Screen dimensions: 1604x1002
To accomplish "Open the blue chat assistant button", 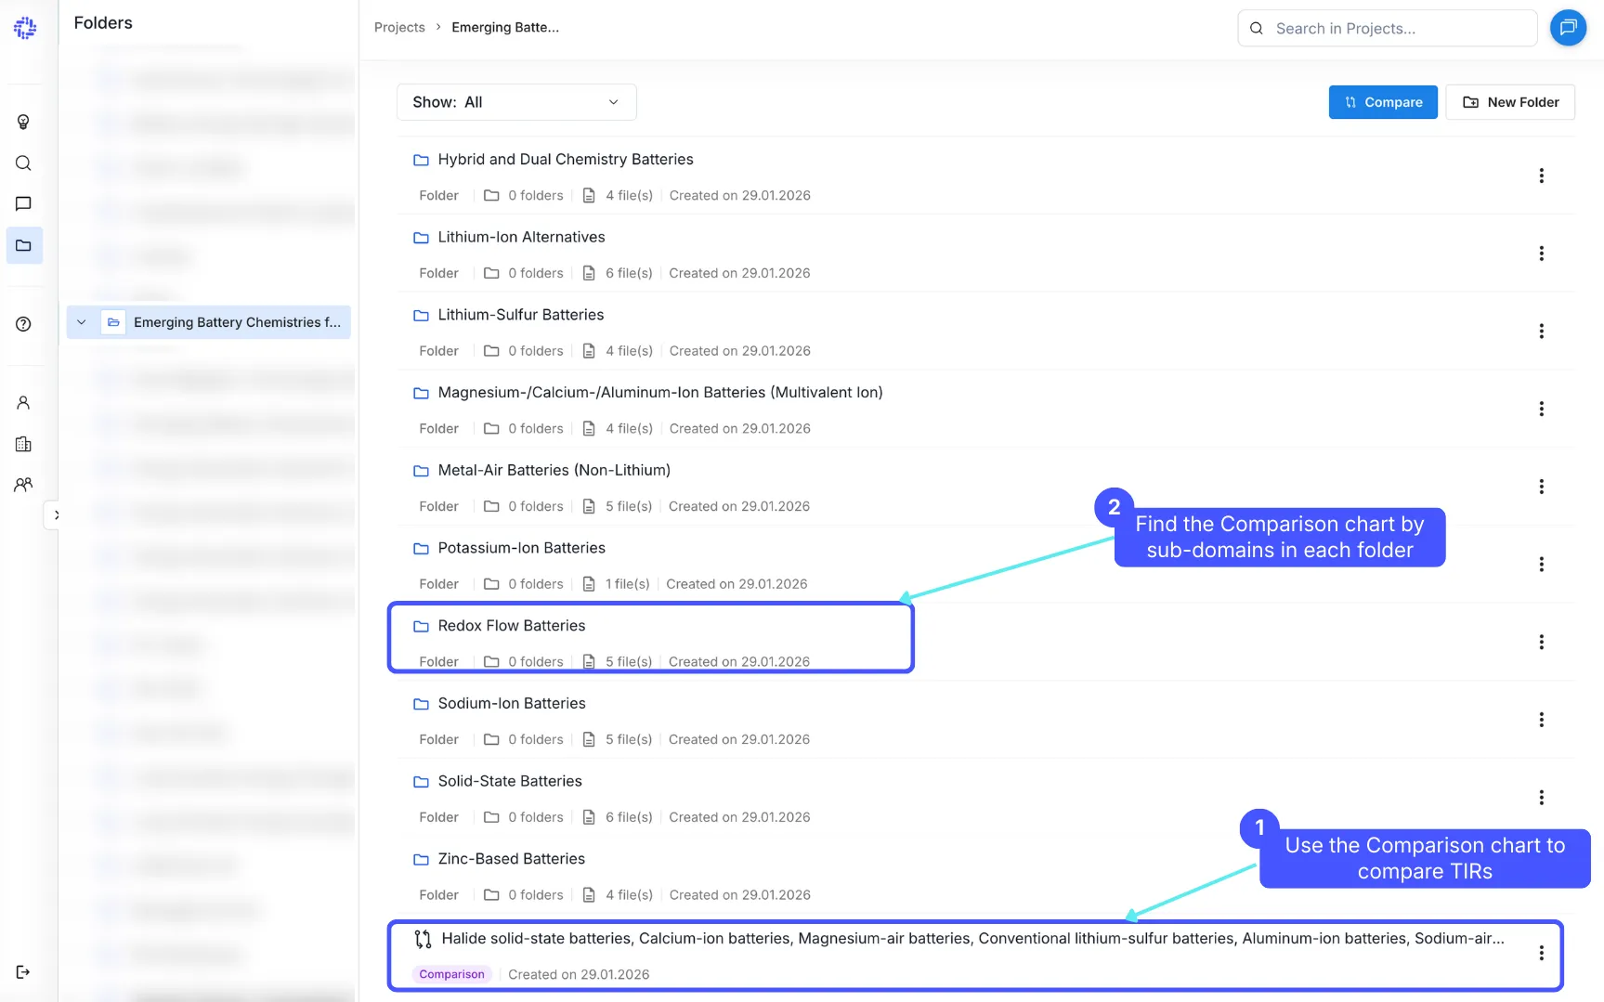I will (1568, 28).
